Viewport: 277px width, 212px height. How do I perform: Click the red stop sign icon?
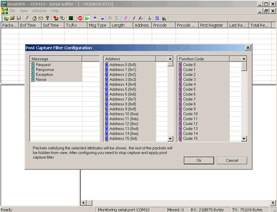coord(80,18)
